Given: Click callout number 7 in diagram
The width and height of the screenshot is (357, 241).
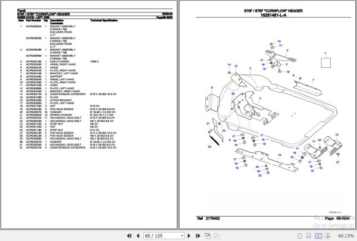Looking at the screenshot, I should [x=314, y=80].
